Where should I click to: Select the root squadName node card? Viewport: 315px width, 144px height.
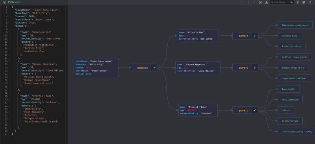(x=96, y=68)
